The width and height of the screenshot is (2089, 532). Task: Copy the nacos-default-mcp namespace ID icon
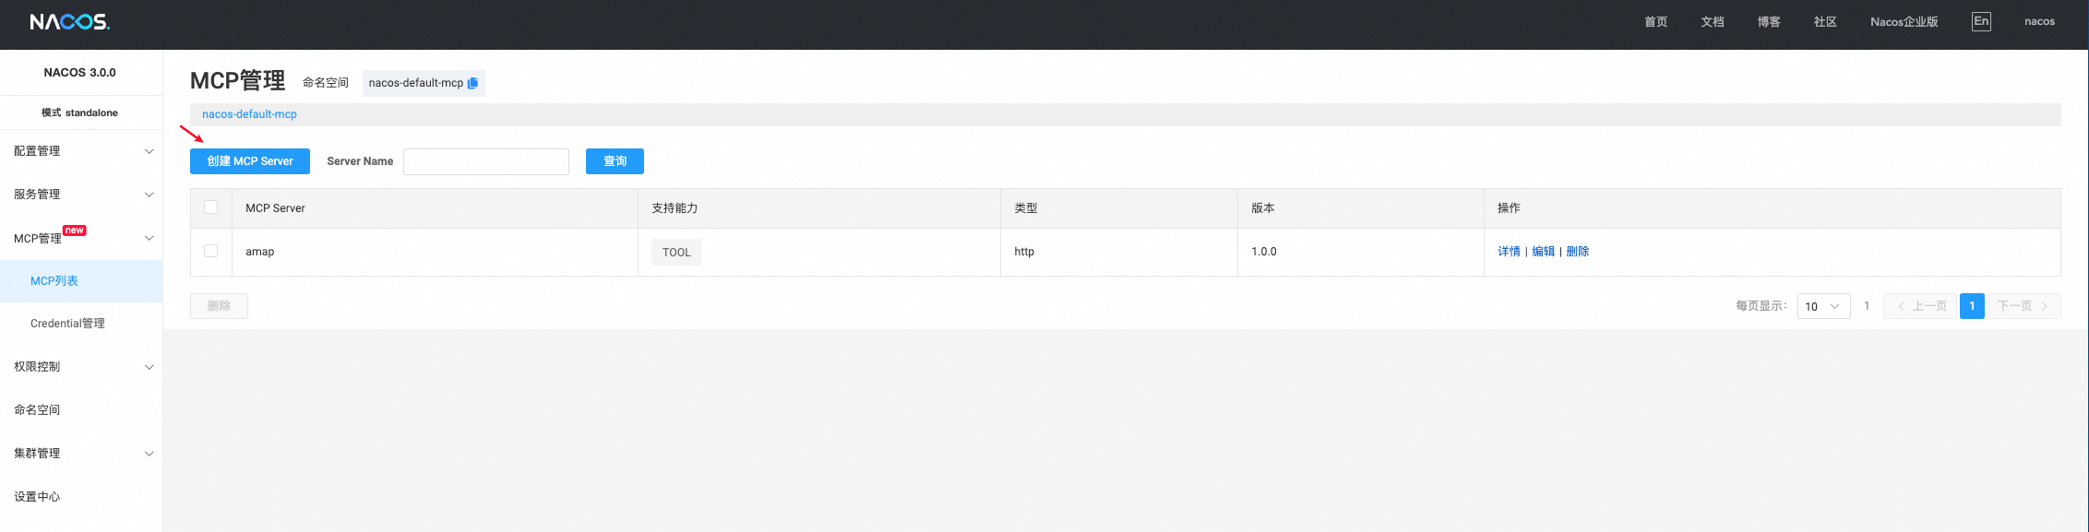472,83
